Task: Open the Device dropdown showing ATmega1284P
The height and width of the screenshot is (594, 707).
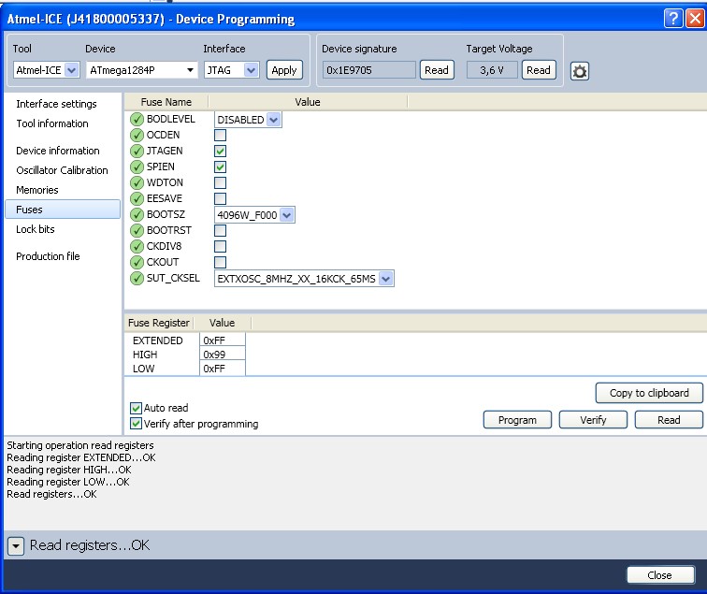Action: pos(141,70)
